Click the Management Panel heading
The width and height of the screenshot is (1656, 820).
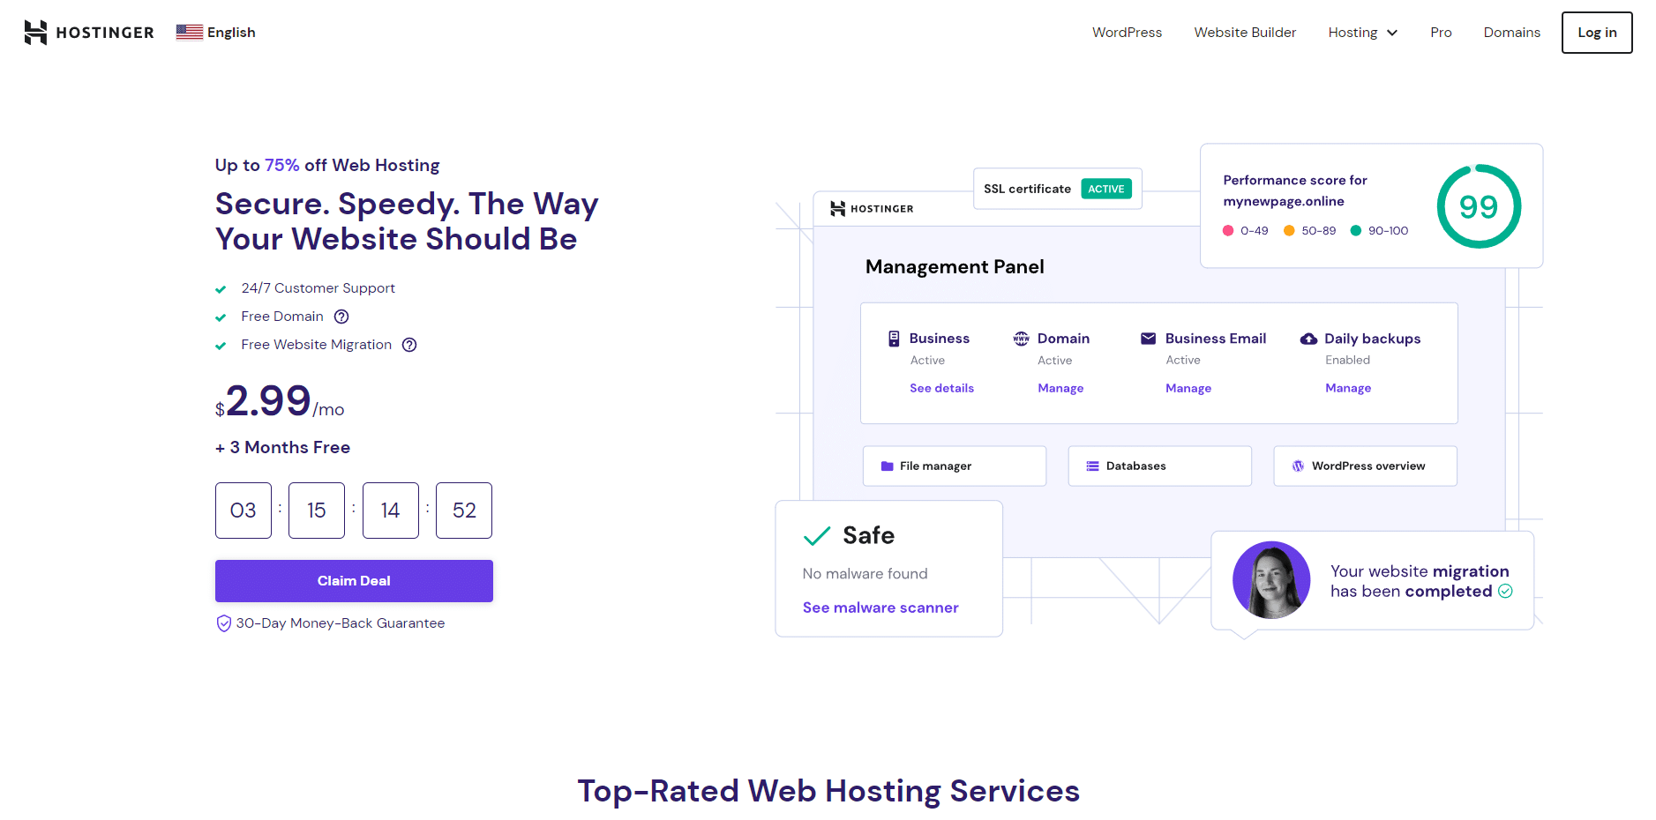(x=955, y=267)
